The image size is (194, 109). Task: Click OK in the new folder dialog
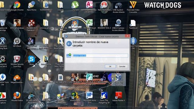[x=110, y=66]
